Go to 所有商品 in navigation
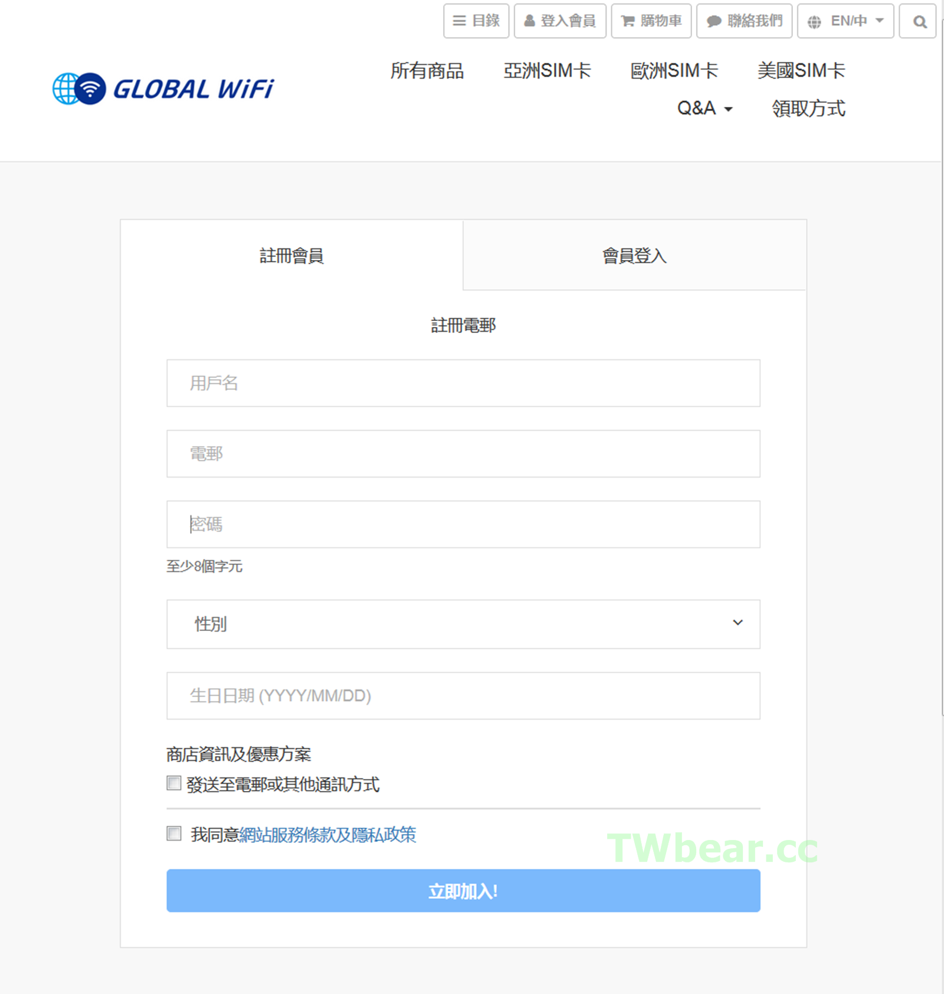This screenshot has width=944, height=994. point(427,71)
